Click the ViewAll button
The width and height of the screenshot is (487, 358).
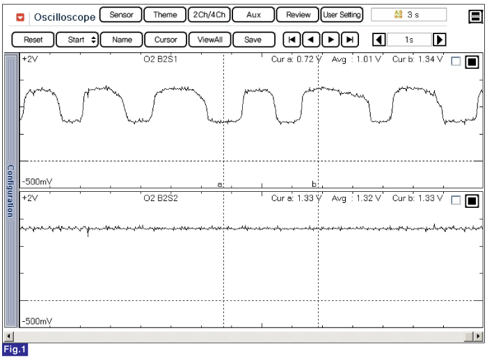209,40
